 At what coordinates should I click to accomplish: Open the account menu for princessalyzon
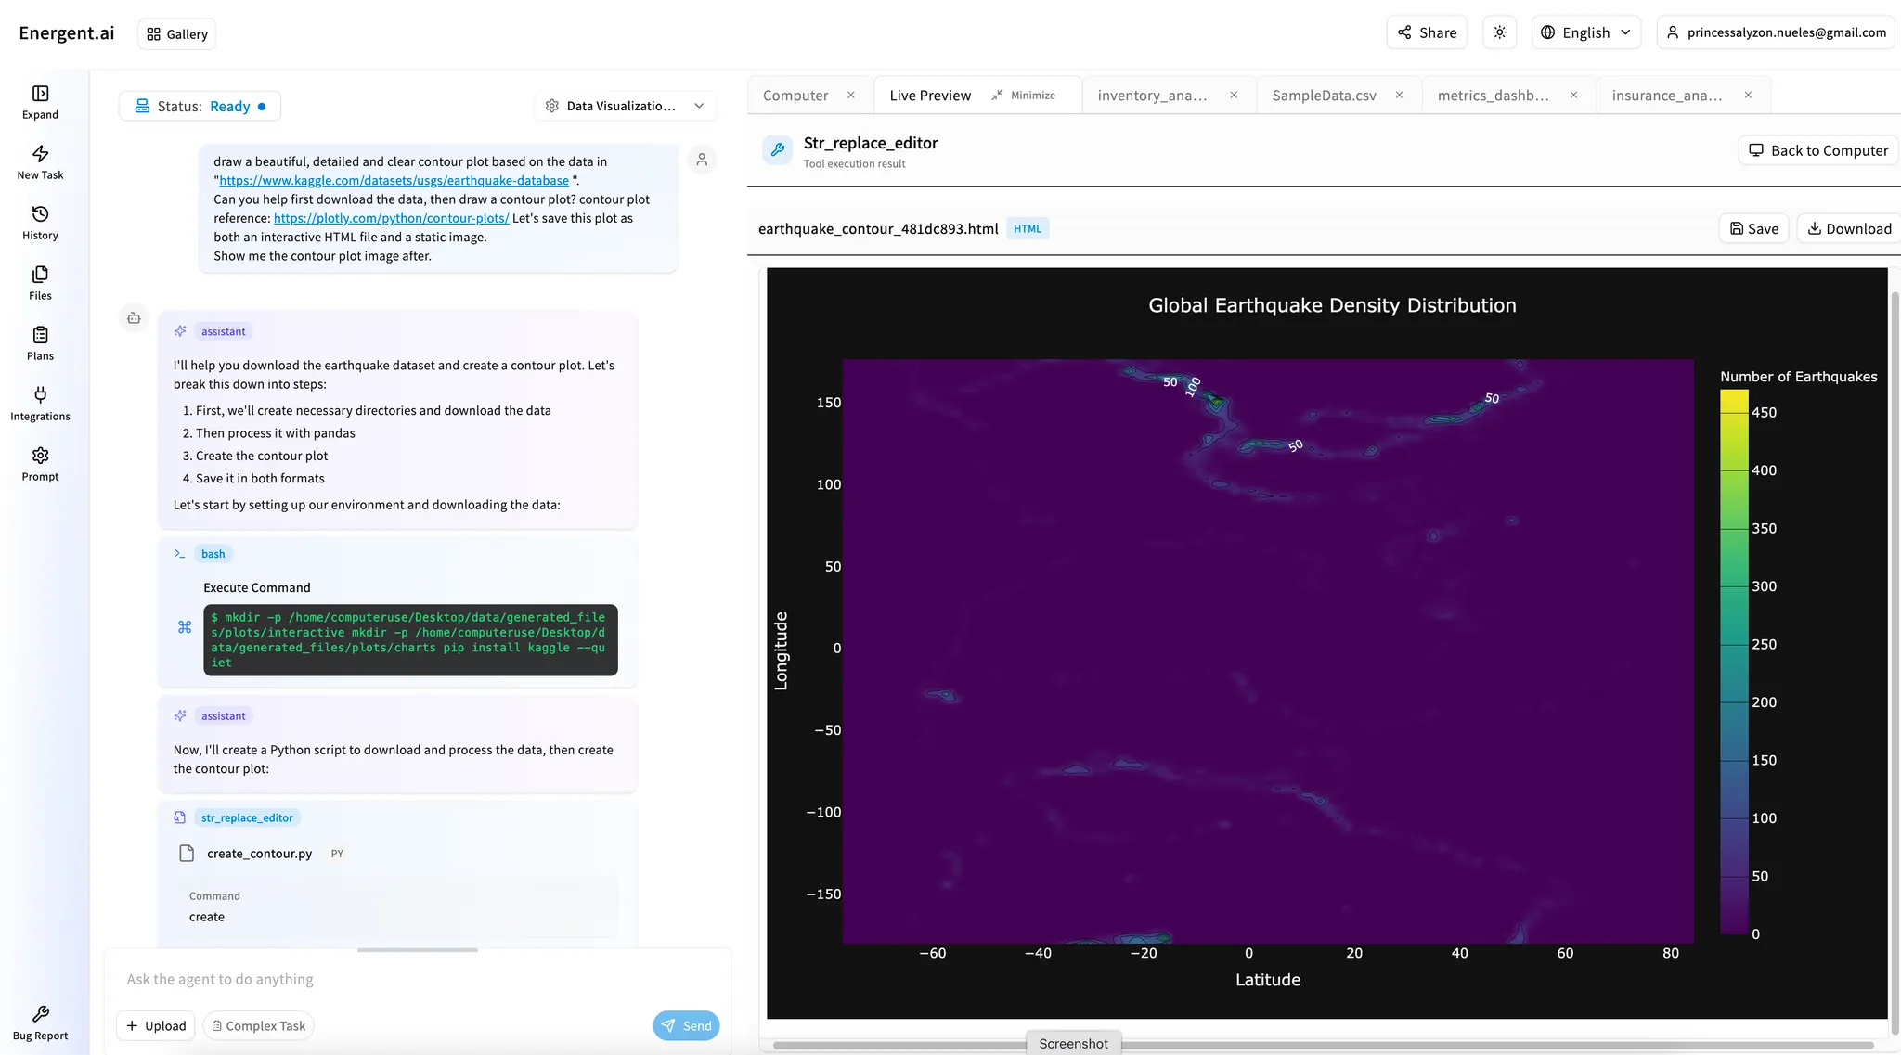point(1774,32)
